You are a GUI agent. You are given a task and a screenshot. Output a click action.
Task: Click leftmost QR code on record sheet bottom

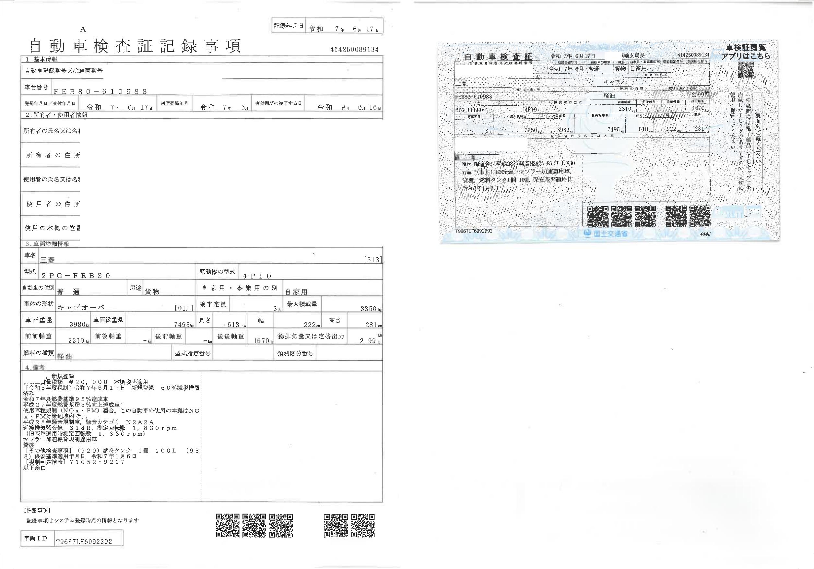point(228,526)
